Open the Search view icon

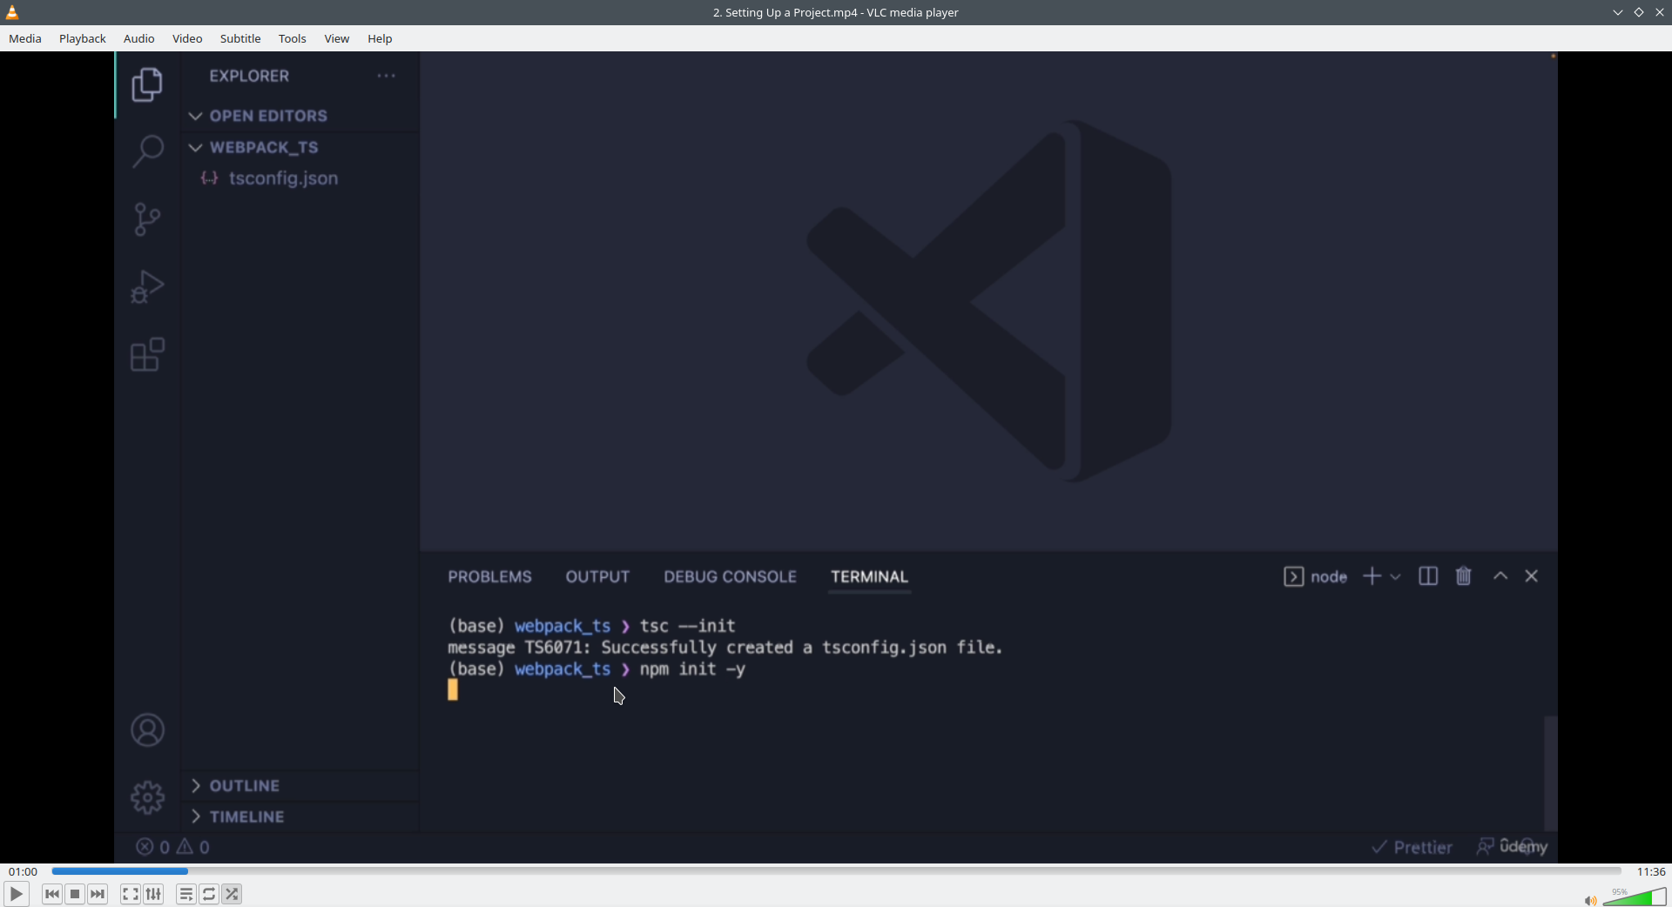click(x=147, y=151)
